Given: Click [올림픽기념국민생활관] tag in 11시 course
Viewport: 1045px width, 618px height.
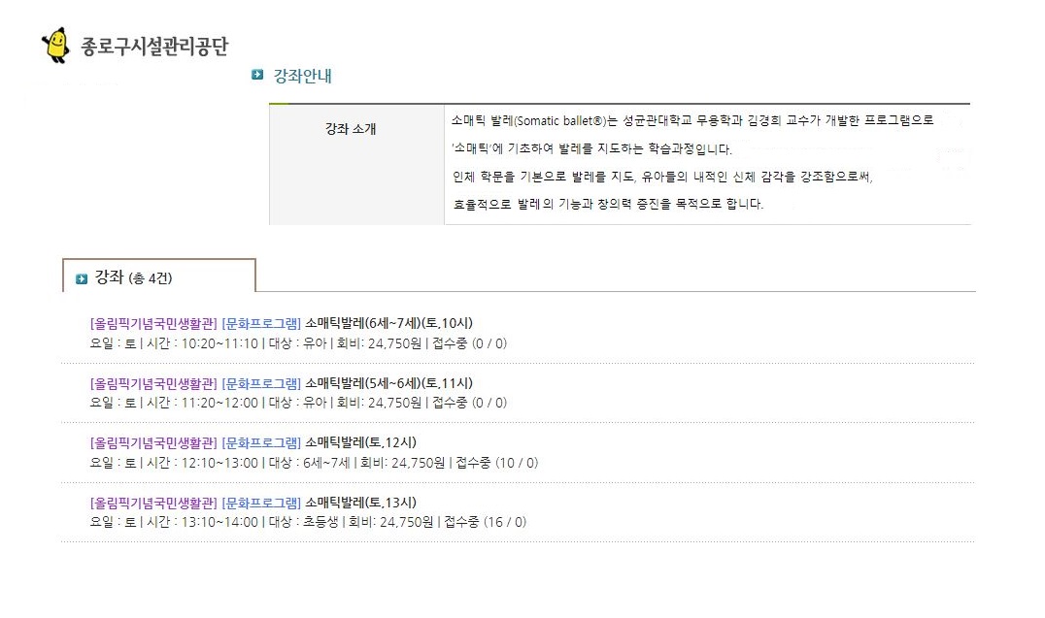Looking at the screenshot, I should pos(153,383).
